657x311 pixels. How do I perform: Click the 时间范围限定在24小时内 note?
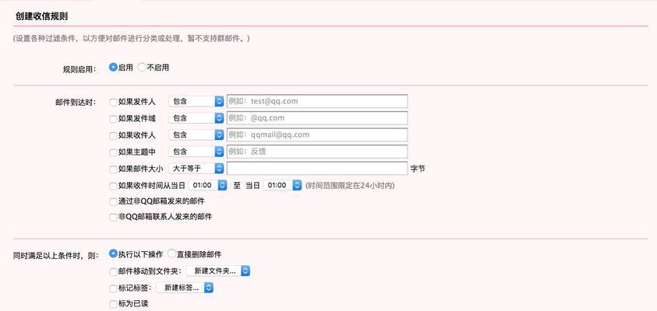coord(350,186)
